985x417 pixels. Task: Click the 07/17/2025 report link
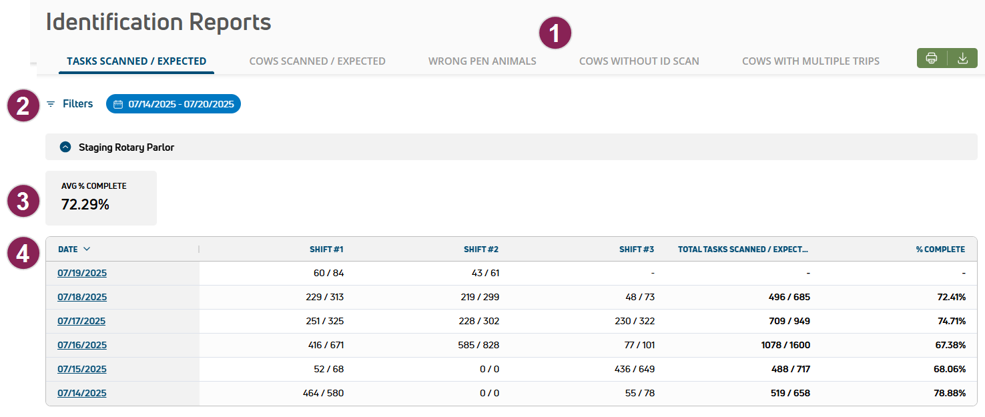point(81,321)
